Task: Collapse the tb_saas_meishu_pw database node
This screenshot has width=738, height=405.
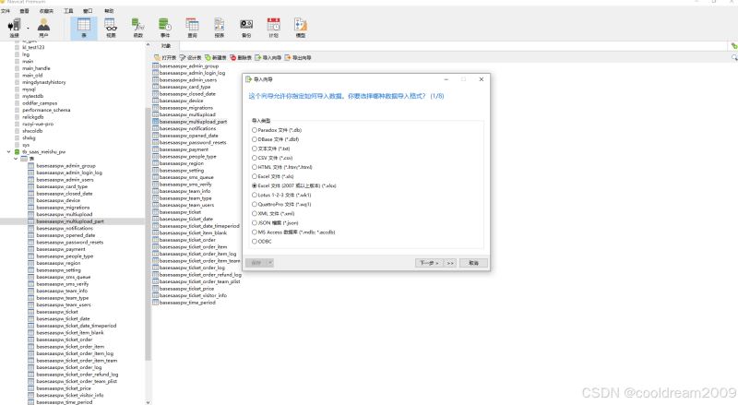Action: (x=9, y=151)
